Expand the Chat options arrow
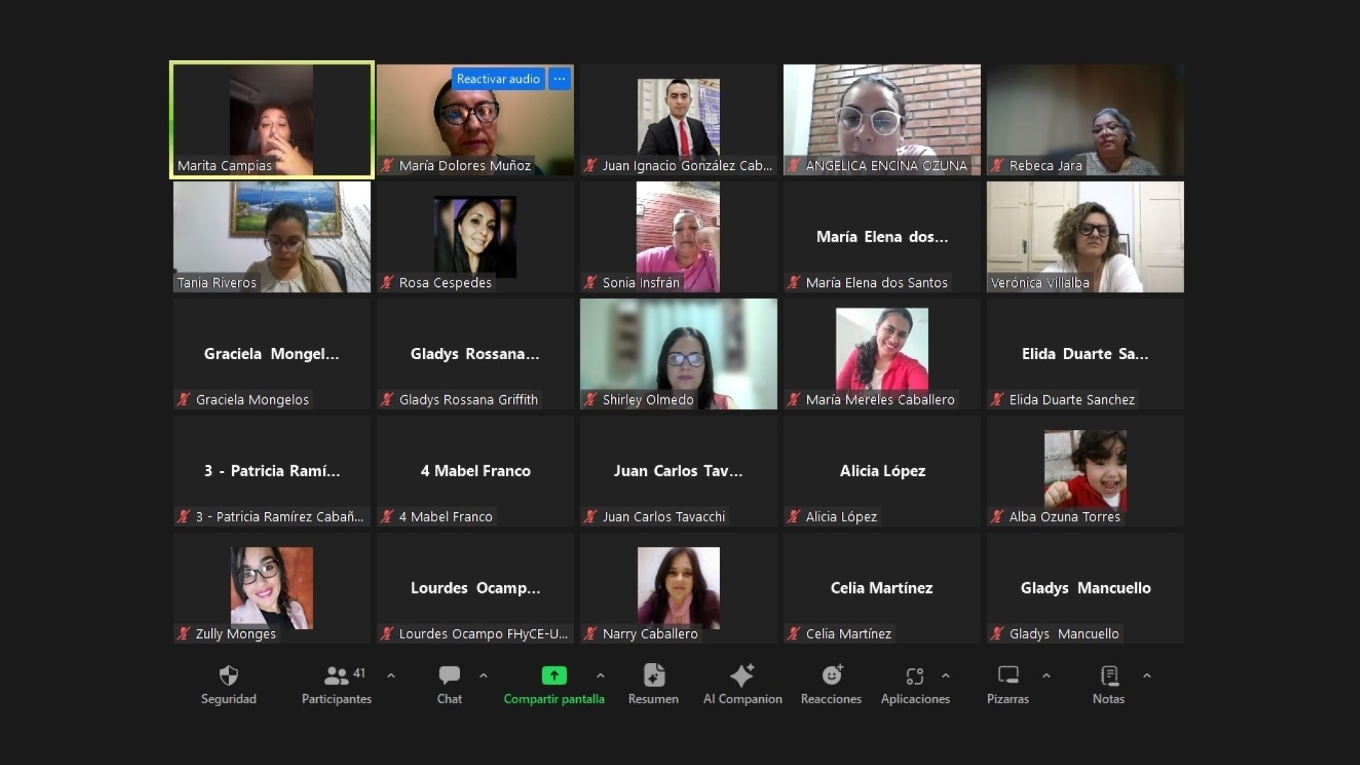The height and width of the screenshot is (765, 1360). (x=483, y=676)
